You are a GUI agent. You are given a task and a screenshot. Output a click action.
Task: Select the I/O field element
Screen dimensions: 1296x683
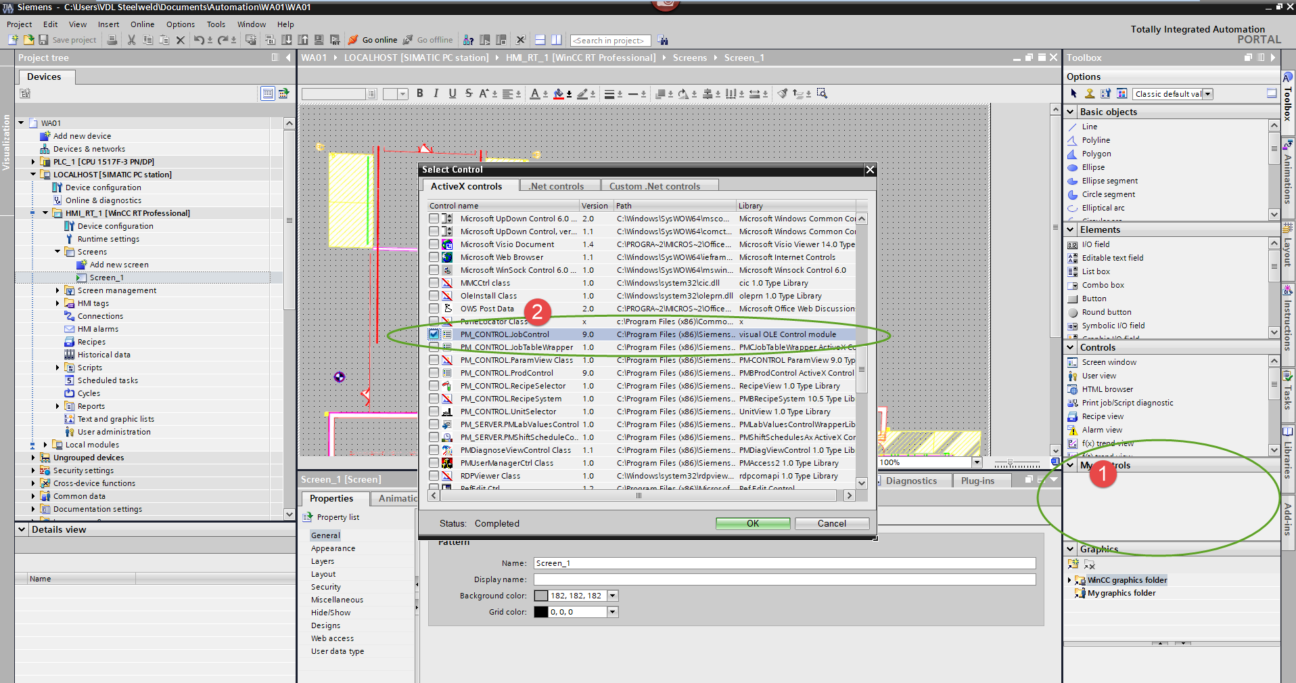pos(1095,244)
